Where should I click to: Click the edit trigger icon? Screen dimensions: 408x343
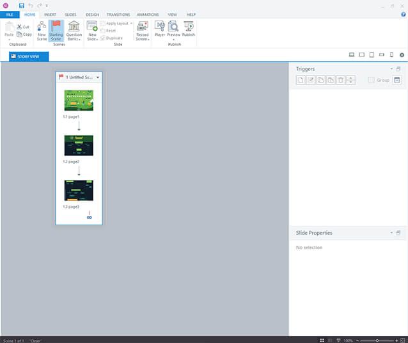(311, 80)
